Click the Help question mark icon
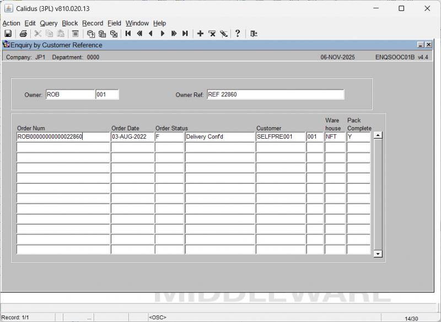This screenshot has height=322, width=441. [238, 34]
